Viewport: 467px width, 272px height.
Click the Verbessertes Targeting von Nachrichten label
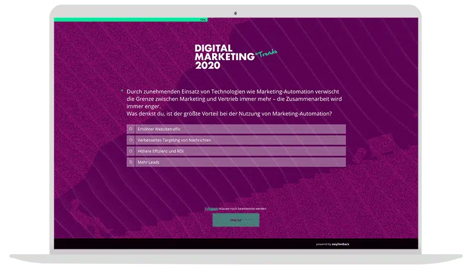[x=174, y=140]
